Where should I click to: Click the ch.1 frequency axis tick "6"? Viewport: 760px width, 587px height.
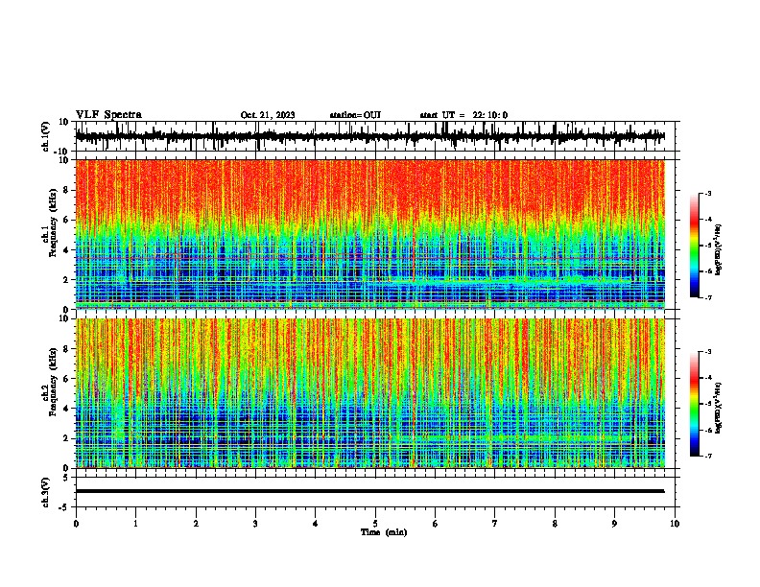tap(66, 220)
